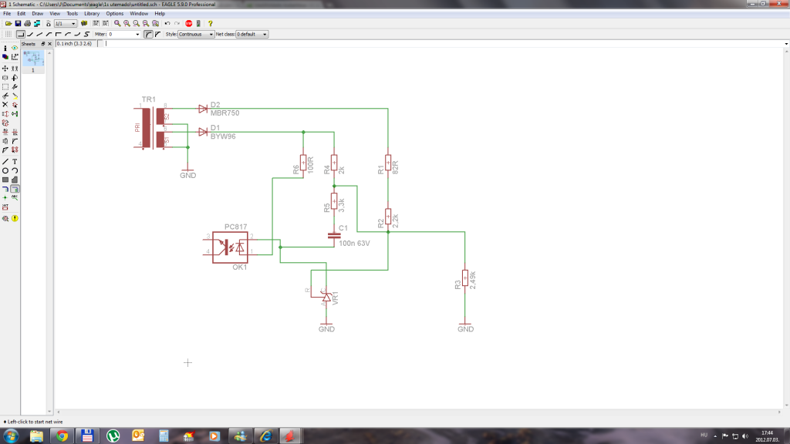This screenshot has height=444, width=790.
Task: Choose the five-sided corner wire bend style
Action: pos(59,34)
